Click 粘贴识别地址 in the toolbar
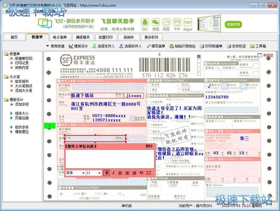This screenshot has width=280, height=211. pyautogui.click(x=182, y=46)
